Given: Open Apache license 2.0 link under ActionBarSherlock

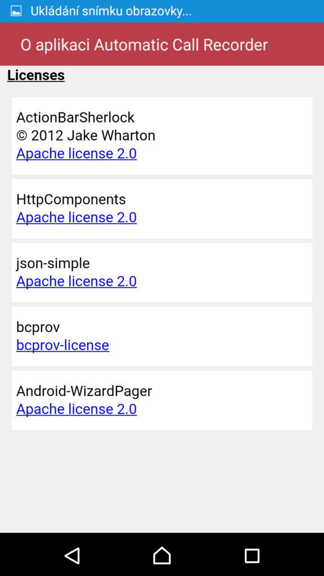Looking at the screenshot, I should (x=76, y=154).
